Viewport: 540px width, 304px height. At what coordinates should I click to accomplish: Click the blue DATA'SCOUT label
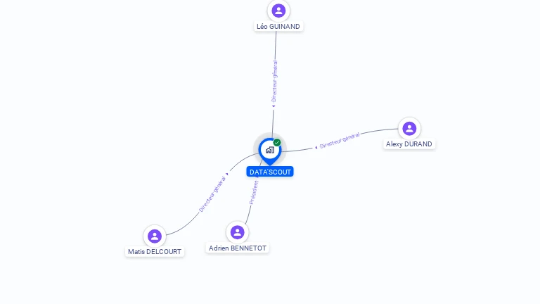pyautogui.click(x=270, y=172)
